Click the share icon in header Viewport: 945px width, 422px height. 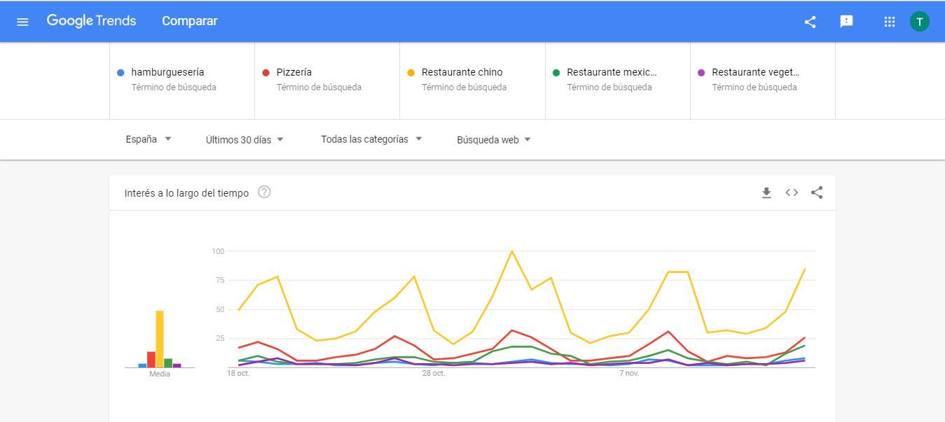pos(810,21)
